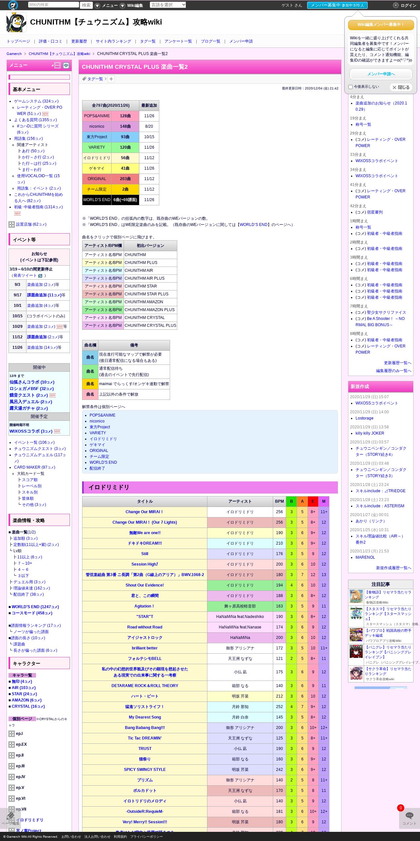Viewport: 420px width, 841px height.
Task: Open the 仙狐さんコラボ event link
Action: [32, 382]
